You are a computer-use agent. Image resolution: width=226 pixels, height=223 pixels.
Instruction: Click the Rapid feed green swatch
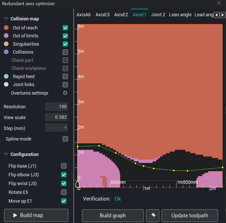pos(6,76)
